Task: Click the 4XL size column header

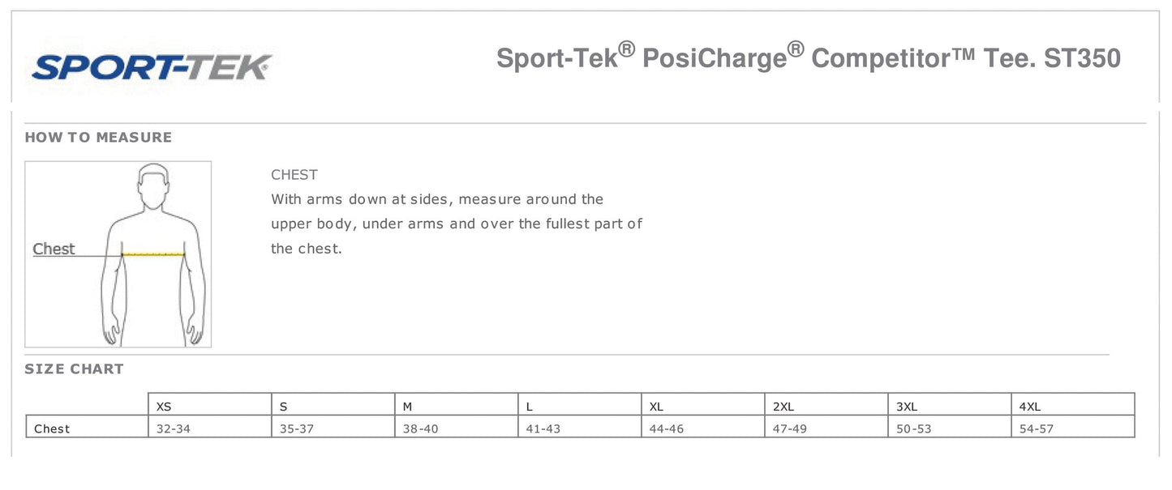Action: coord(1030,407)
